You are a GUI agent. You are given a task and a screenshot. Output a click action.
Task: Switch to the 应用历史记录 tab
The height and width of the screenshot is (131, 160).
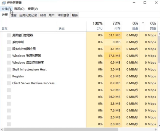(28, 15)
